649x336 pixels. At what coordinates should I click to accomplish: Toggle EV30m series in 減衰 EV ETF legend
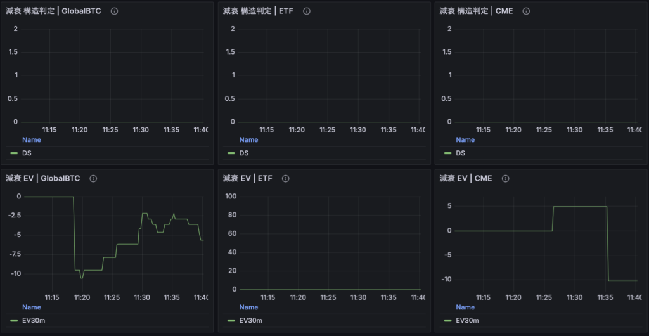coord(250,320)
